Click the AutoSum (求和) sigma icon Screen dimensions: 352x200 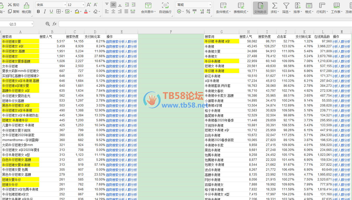click(x=274, y=6)
